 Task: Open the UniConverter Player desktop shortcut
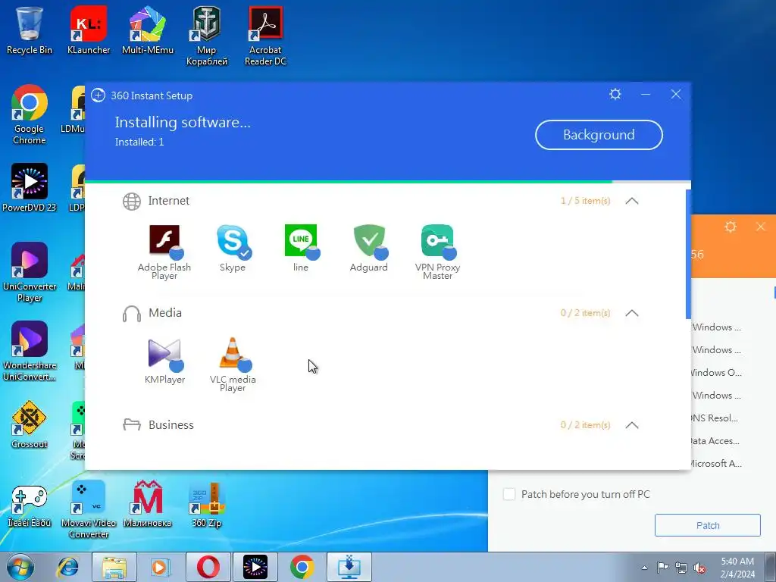(30, 272)
